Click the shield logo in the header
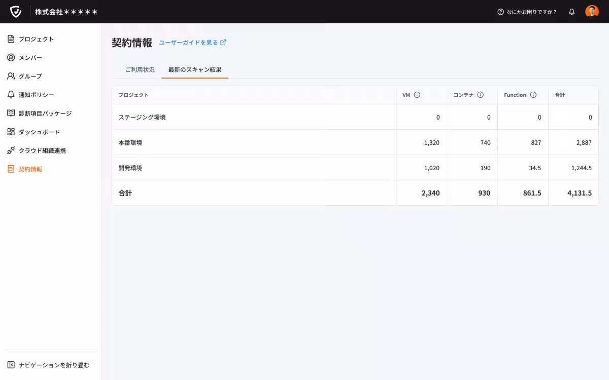609x380 pixels. click(17, 11)
